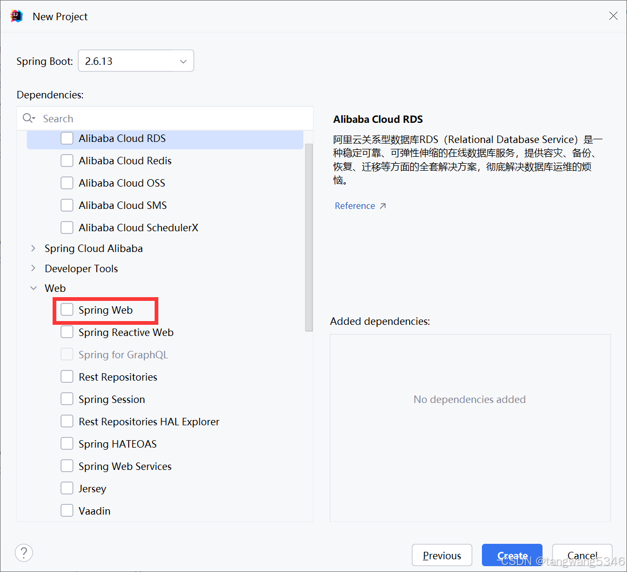
Task: Select the Alibaba Cloud SchedulerX row text
Action: click(138, 228)
